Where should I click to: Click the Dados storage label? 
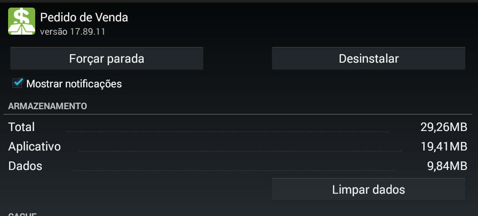[x=25, y=166]
